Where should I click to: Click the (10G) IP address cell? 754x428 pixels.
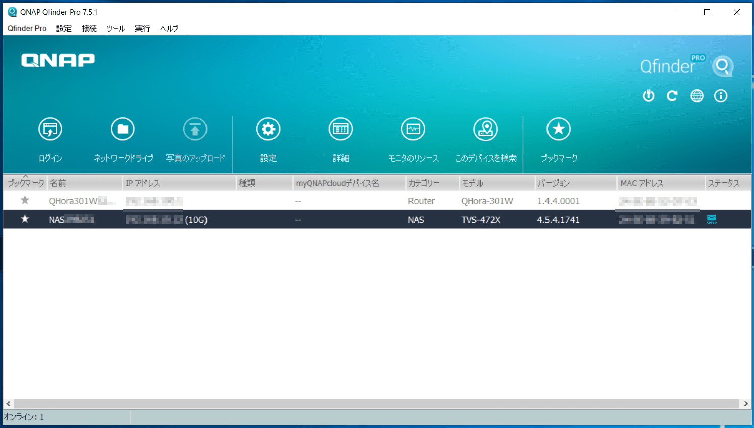coord(167,220)
